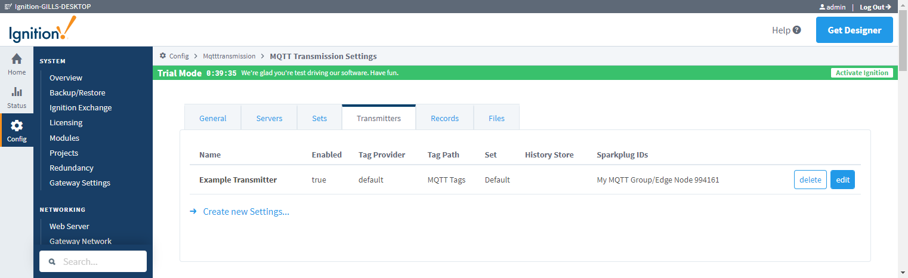Open Web Server under Networking
This screenshot has height=278, width=908.
tap(69, 226)
